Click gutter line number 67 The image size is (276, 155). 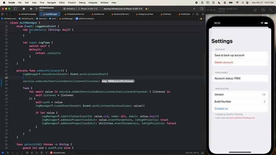(x=6, y=92)
